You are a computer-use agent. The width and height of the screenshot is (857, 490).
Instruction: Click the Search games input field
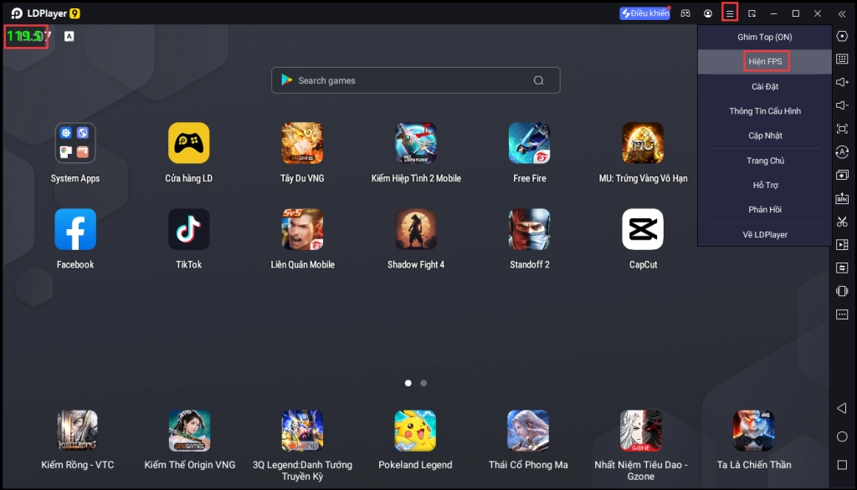(x=410, y=80)
